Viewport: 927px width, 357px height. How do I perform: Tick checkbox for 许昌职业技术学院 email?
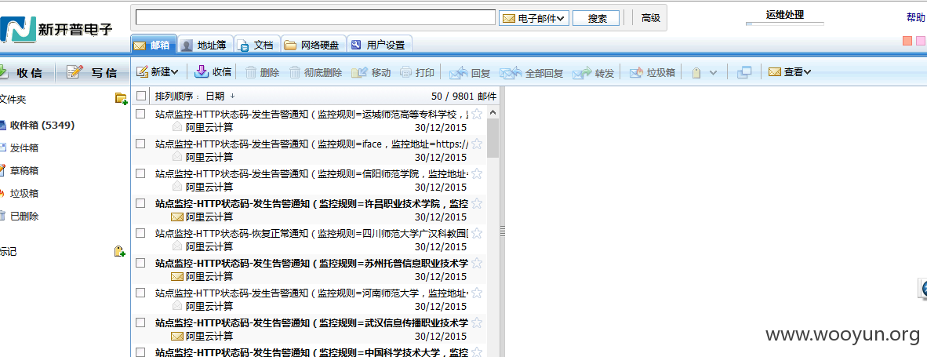[x=140, y=202]
